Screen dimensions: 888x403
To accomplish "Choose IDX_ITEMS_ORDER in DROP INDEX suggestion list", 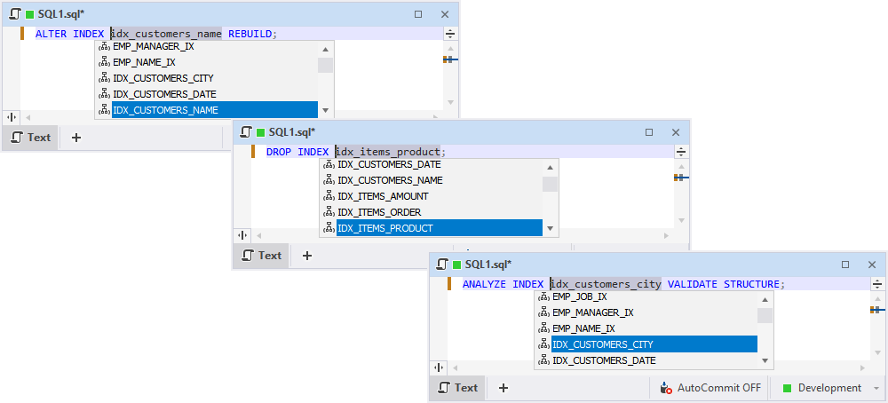I will 431,212.
